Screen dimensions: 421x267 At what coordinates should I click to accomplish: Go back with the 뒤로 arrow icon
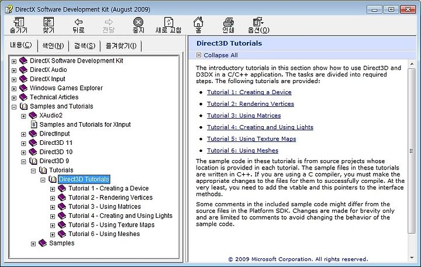pos(79,22)
